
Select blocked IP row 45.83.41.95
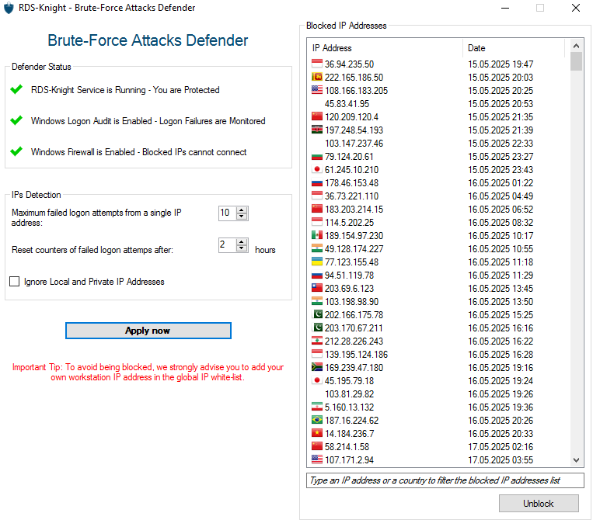tap(438, 103)
